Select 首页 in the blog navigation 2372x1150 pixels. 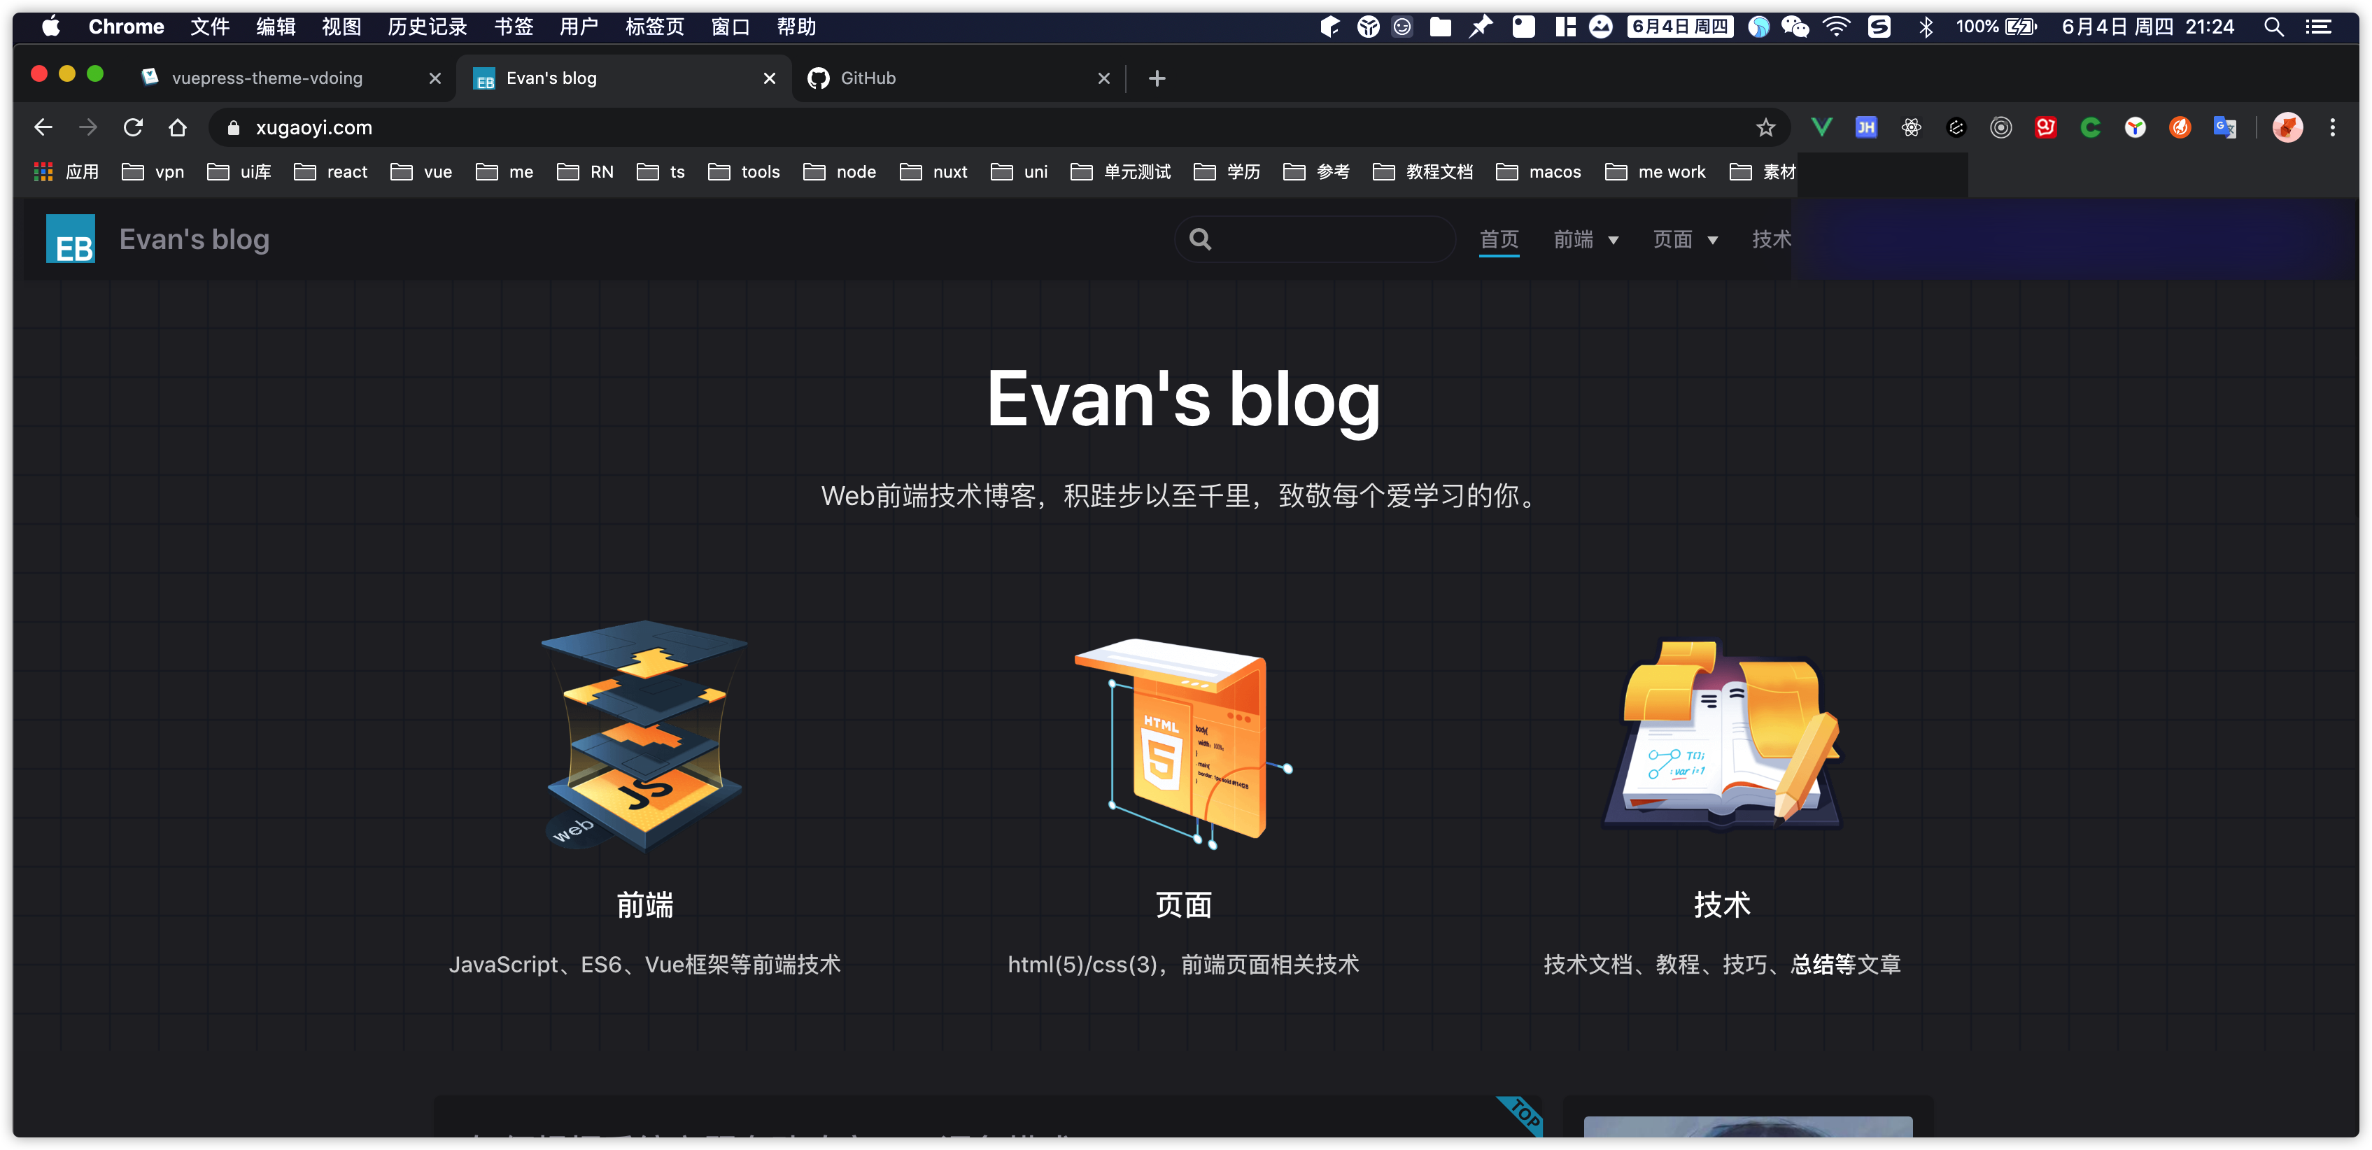1499,239
